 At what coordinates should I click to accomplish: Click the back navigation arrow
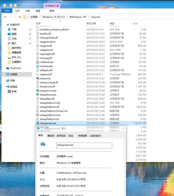point(5,17)
